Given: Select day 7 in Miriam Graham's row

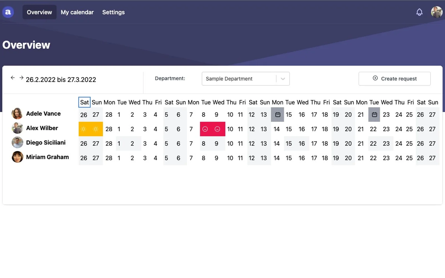Looking at the screenshot, I should (191, 158).
